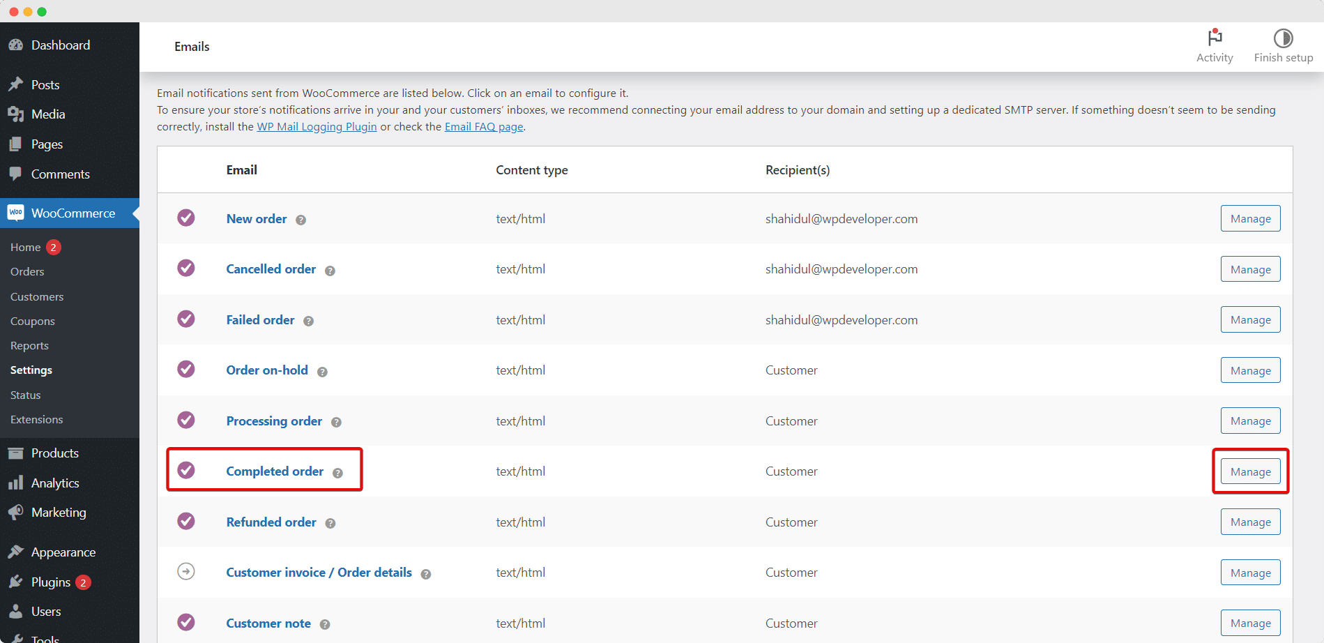Click the Marketing megaphone icon
This screenshot has width=1324, height=643.
point(15,513)
